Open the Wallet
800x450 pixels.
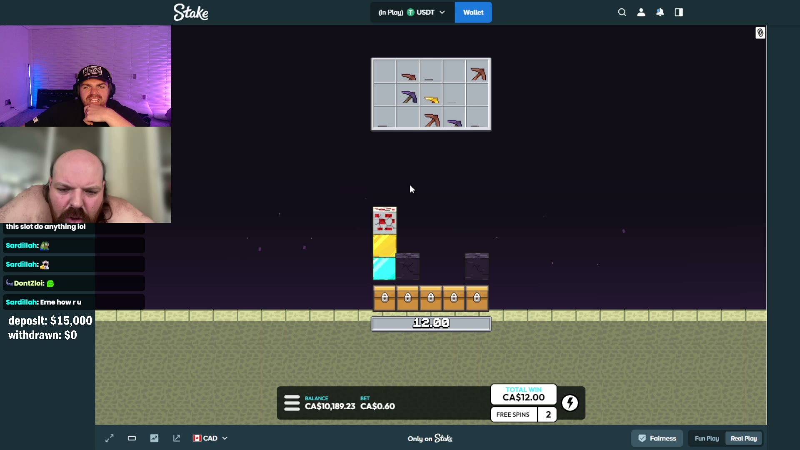coord(473,12)
